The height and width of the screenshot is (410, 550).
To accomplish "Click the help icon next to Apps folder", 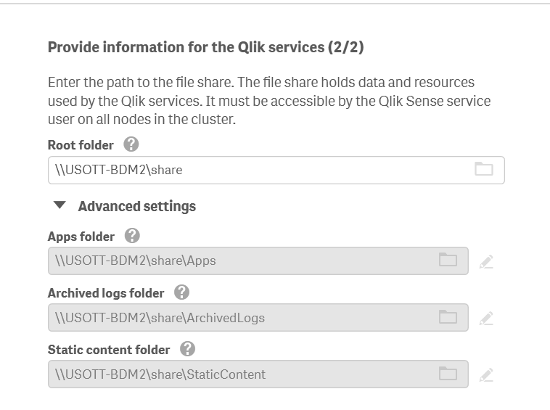I will pyautogui.click(x=132, y=236).
